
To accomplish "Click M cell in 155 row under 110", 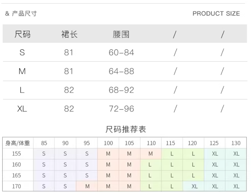I will click(151, 154).
